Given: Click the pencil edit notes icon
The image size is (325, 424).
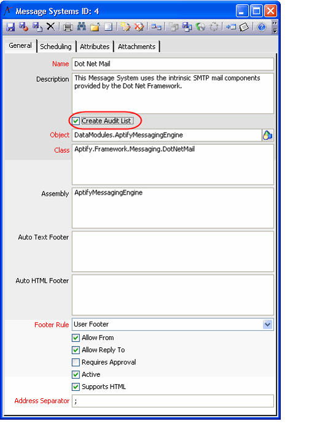Looking at the screenshot, I should (126, 27).
